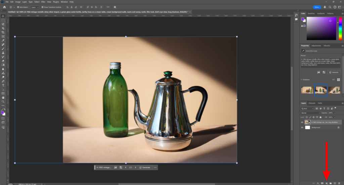Select the Brush tool
Viewport: 344px width, 185px height.
[3, 49]
